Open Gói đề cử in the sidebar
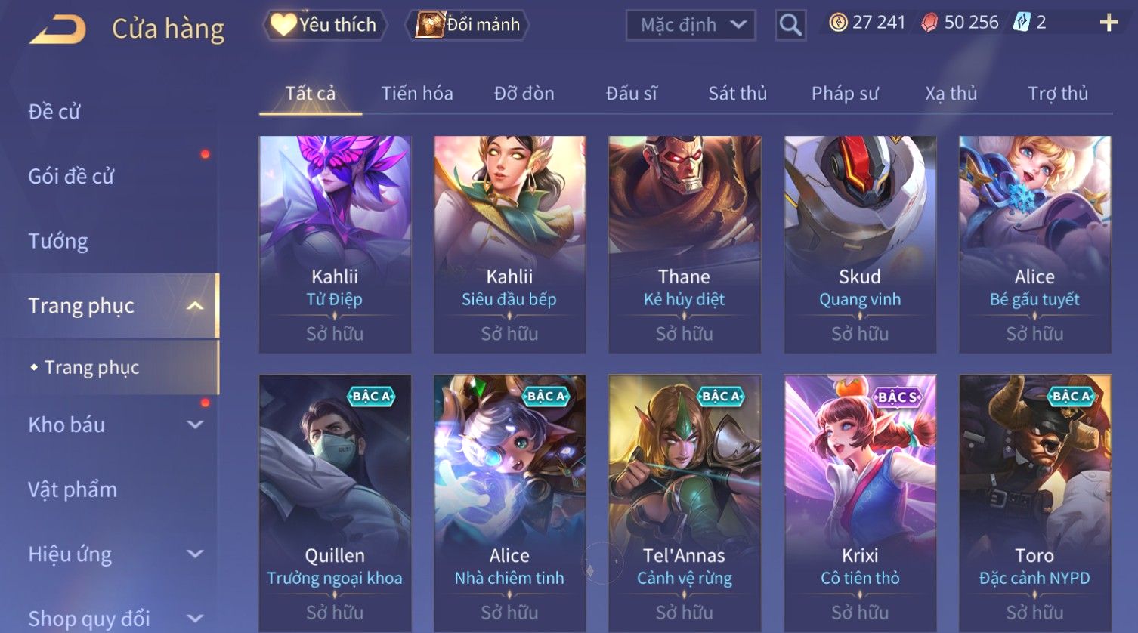This screenshot has height=633, width=1138. coord(71,176)
